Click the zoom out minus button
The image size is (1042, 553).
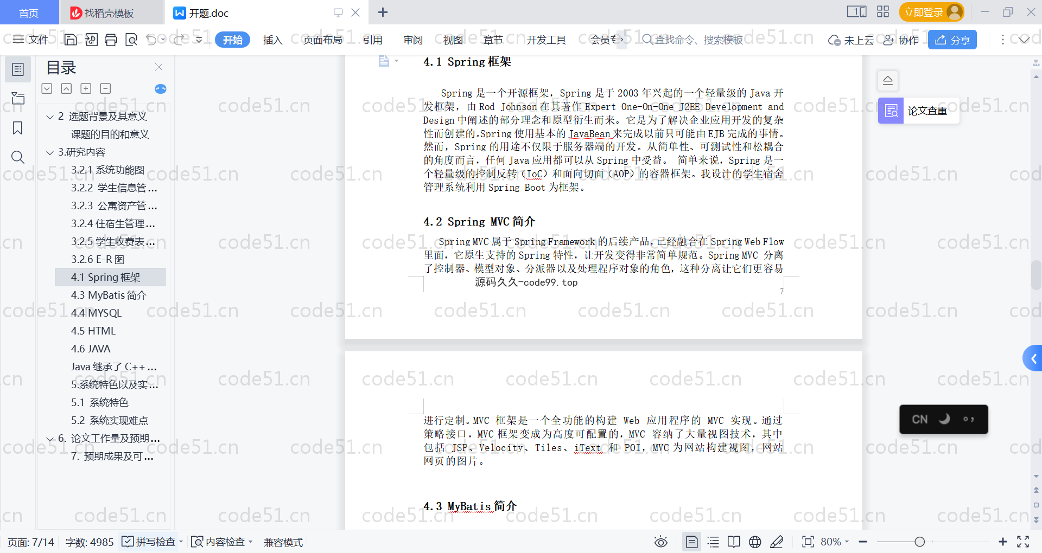(863, 542)
